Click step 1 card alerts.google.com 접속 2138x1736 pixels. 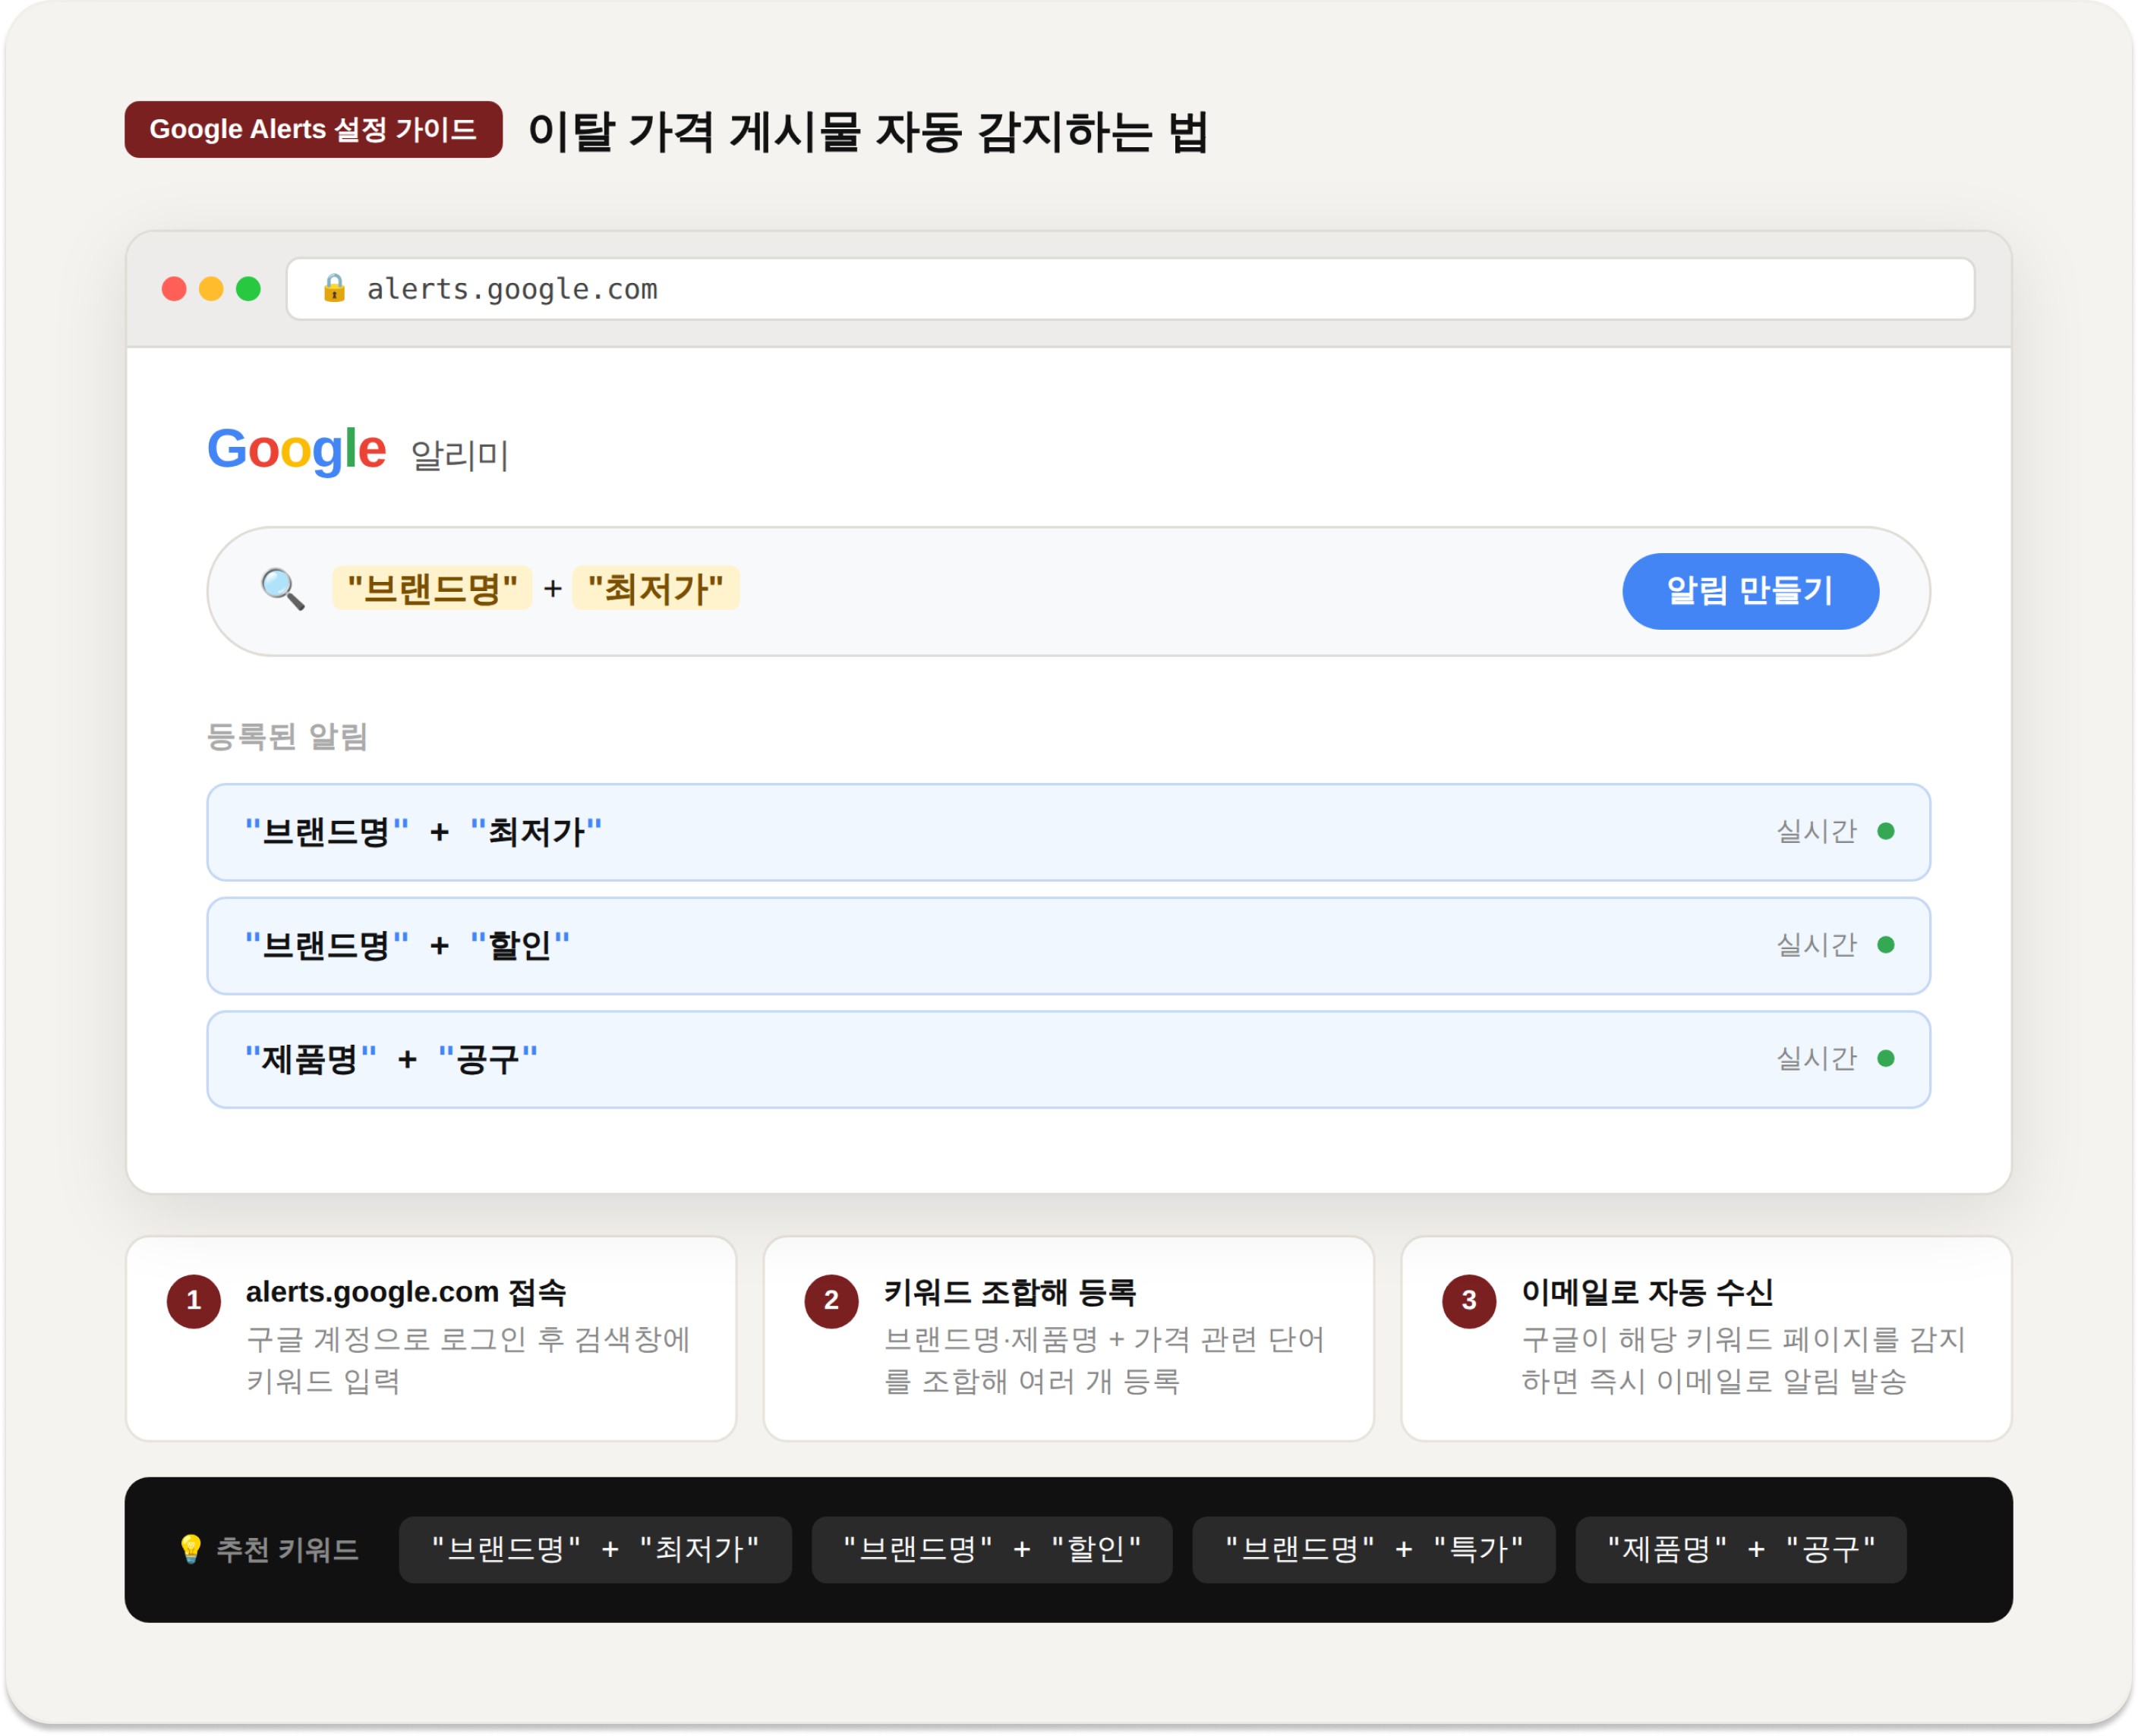431,1338
